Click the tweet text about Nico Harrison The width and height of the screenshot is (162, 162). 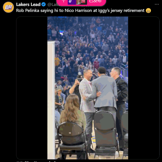pos(80,10)
